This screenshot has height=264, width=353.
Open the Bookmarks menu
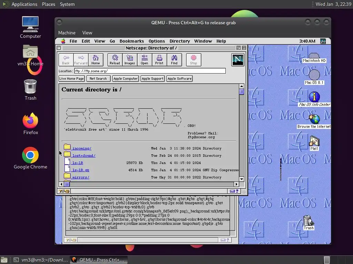[132, 41]
